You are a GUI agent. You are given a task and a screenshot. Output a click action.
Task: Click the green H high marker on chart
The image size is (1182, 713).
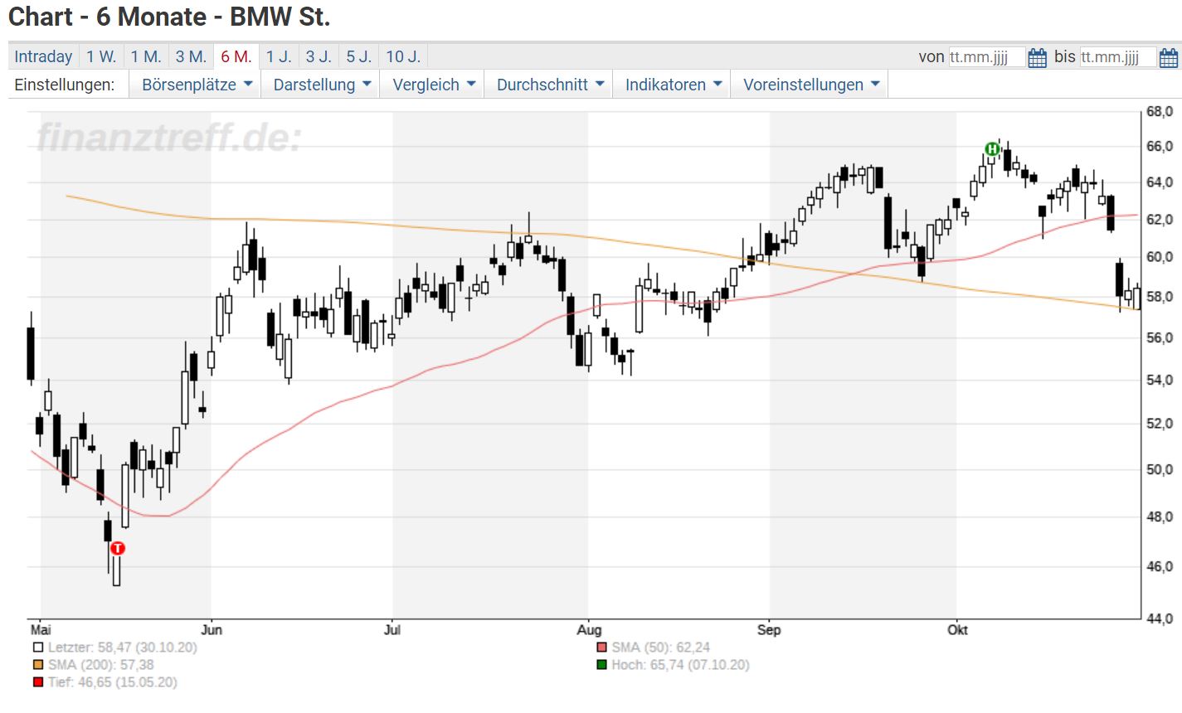[x=991, y=149]
